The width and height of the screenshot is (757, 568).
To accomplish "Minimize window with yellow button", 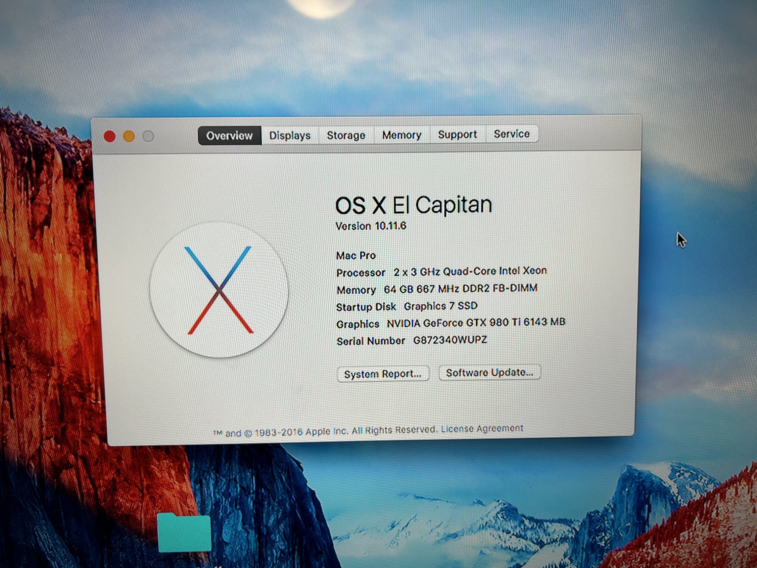I will 129,136.
